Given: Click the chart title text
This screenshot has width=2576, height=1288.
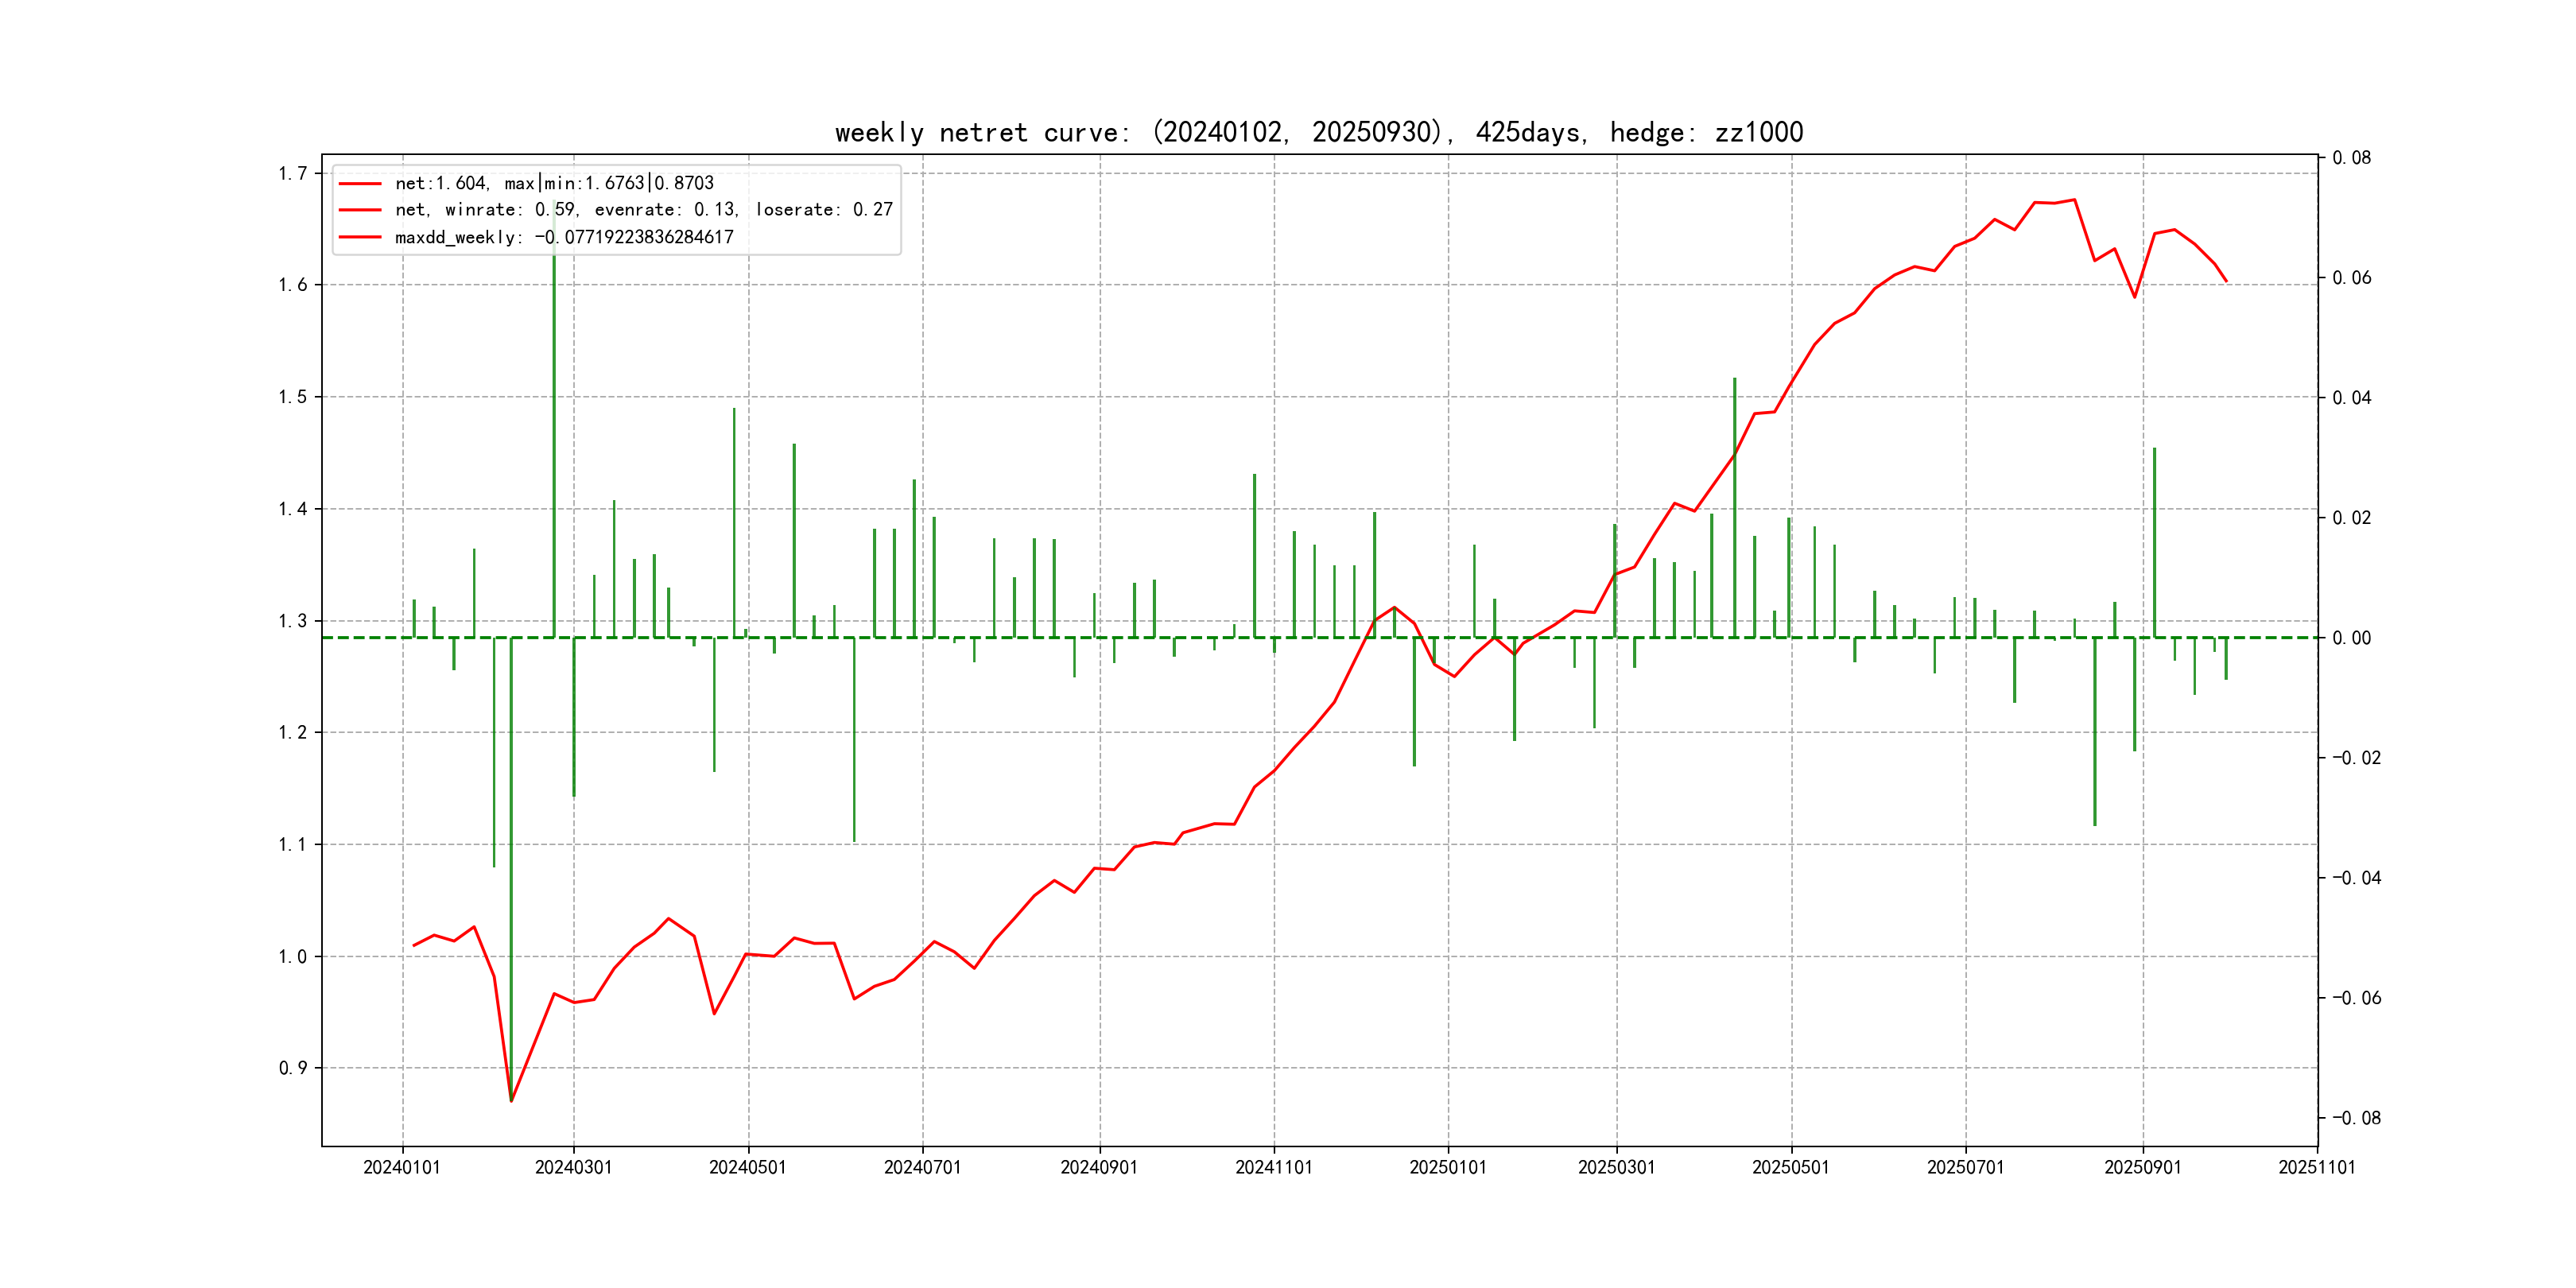Looking at the screenshot, I should [x=1318, y=132].
